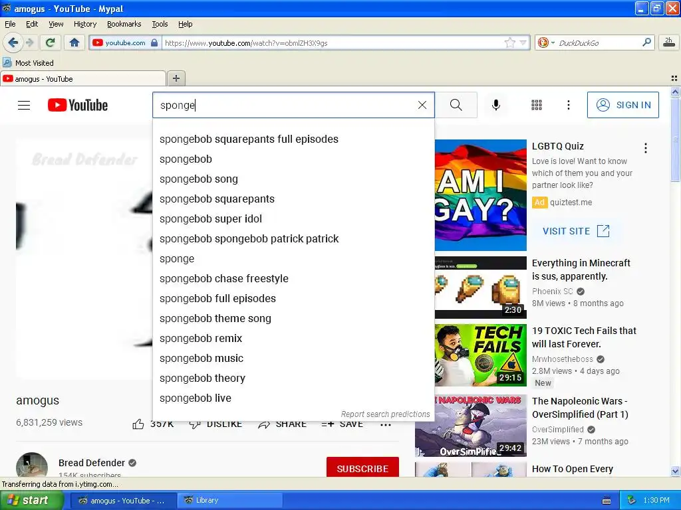The image size is (681, 510).
Task: Click the SIGN IN button
Action: click(x=622, y=105)
